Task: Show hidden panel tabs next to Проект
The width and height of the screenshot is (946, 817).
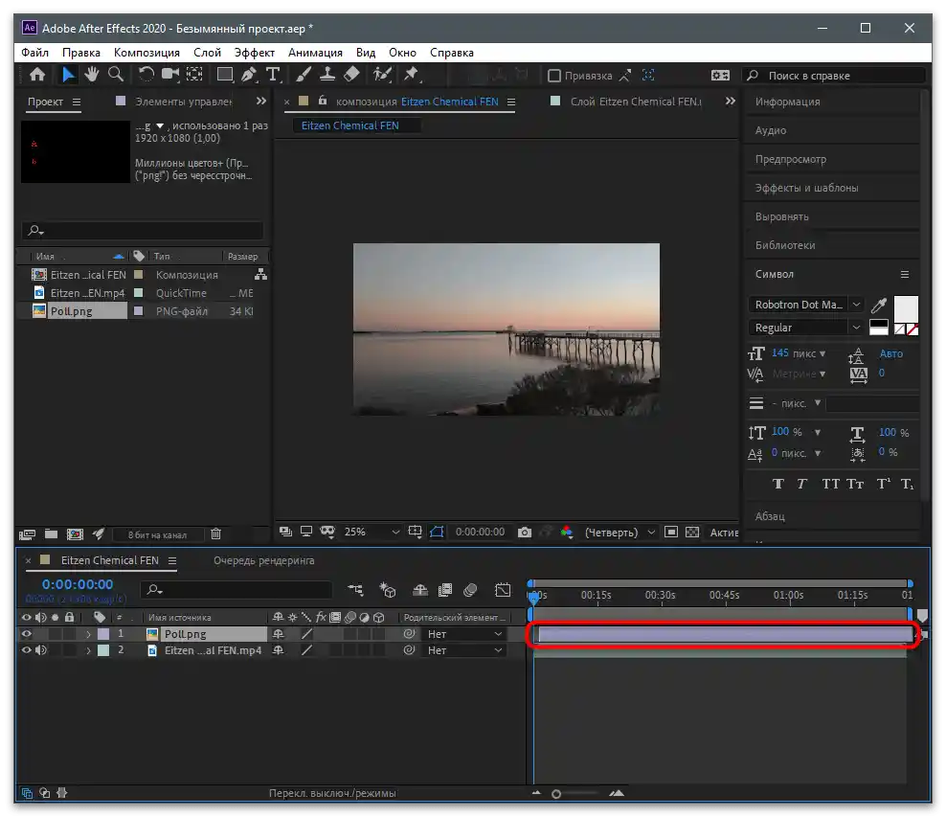Action: pos(261,102)
